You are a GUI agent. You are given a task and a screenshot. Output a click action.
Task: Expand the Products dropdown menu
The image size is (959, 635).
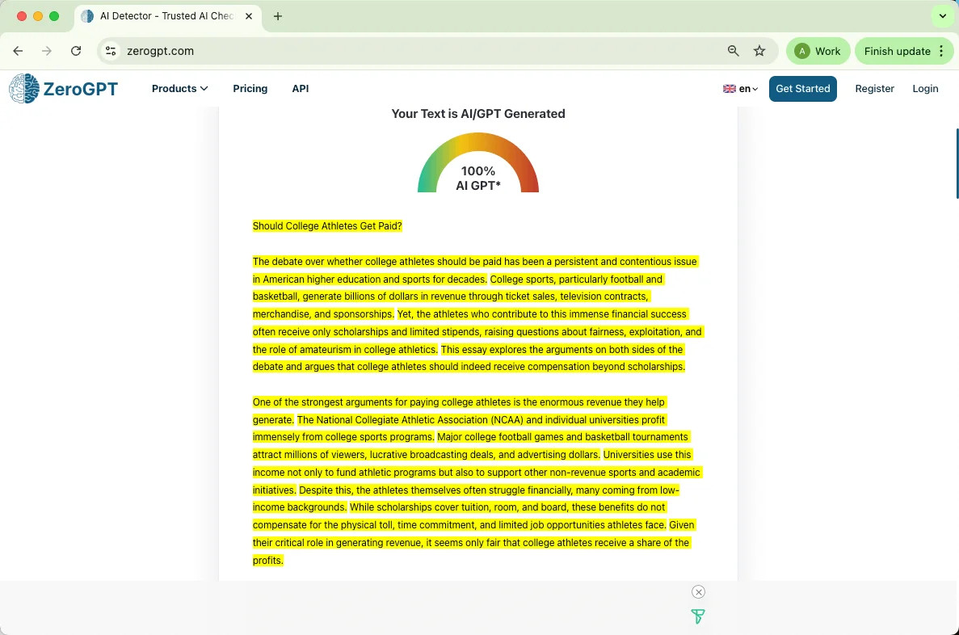tap(180, 89)
